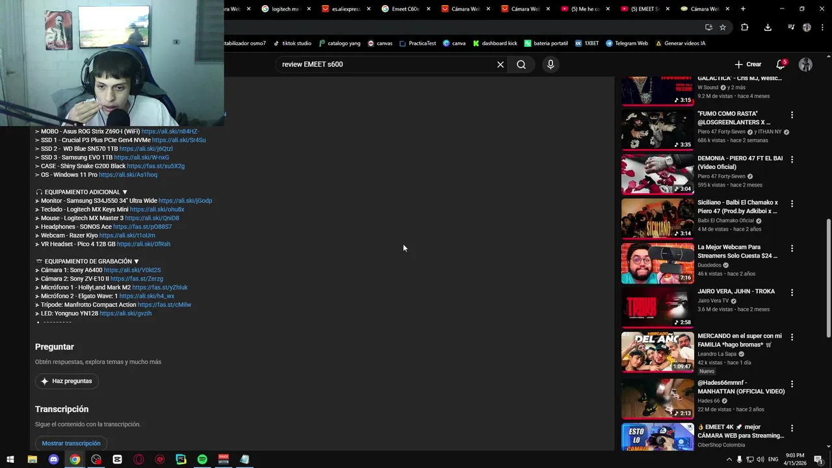Image resolution: width=832 pixels, height=468 pixels.
Task: Open the Generar videos IA bookmark
Action: tap(680, 44)
